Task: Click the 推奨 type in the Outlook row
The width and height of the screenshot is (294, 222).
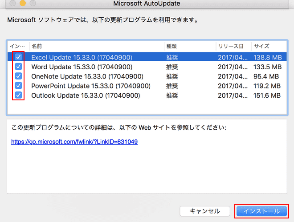Action: pyautogui.click(x=172, y=95)
